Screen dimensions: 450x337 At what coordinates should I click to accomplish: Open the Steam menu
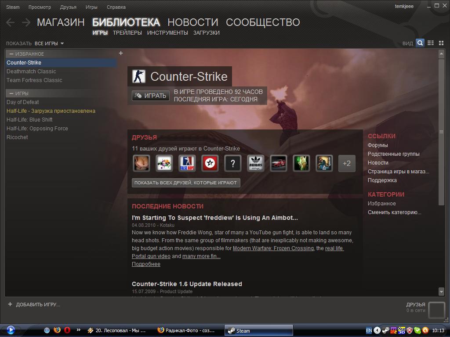(13, 7)
